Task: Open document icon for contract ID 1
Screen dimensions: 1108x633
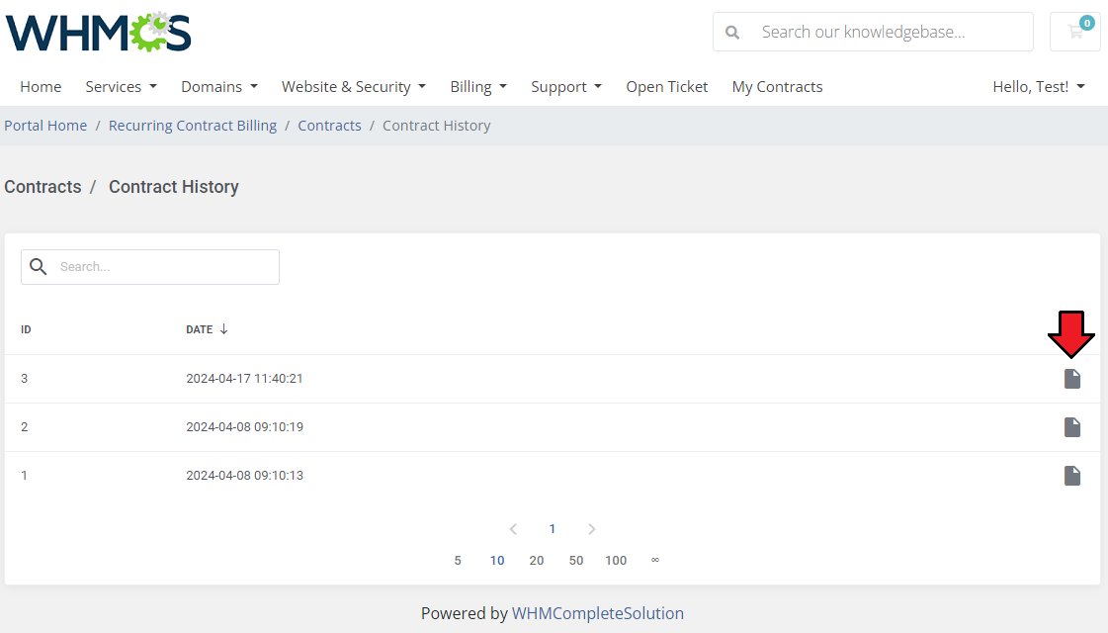Action: 1072,476
